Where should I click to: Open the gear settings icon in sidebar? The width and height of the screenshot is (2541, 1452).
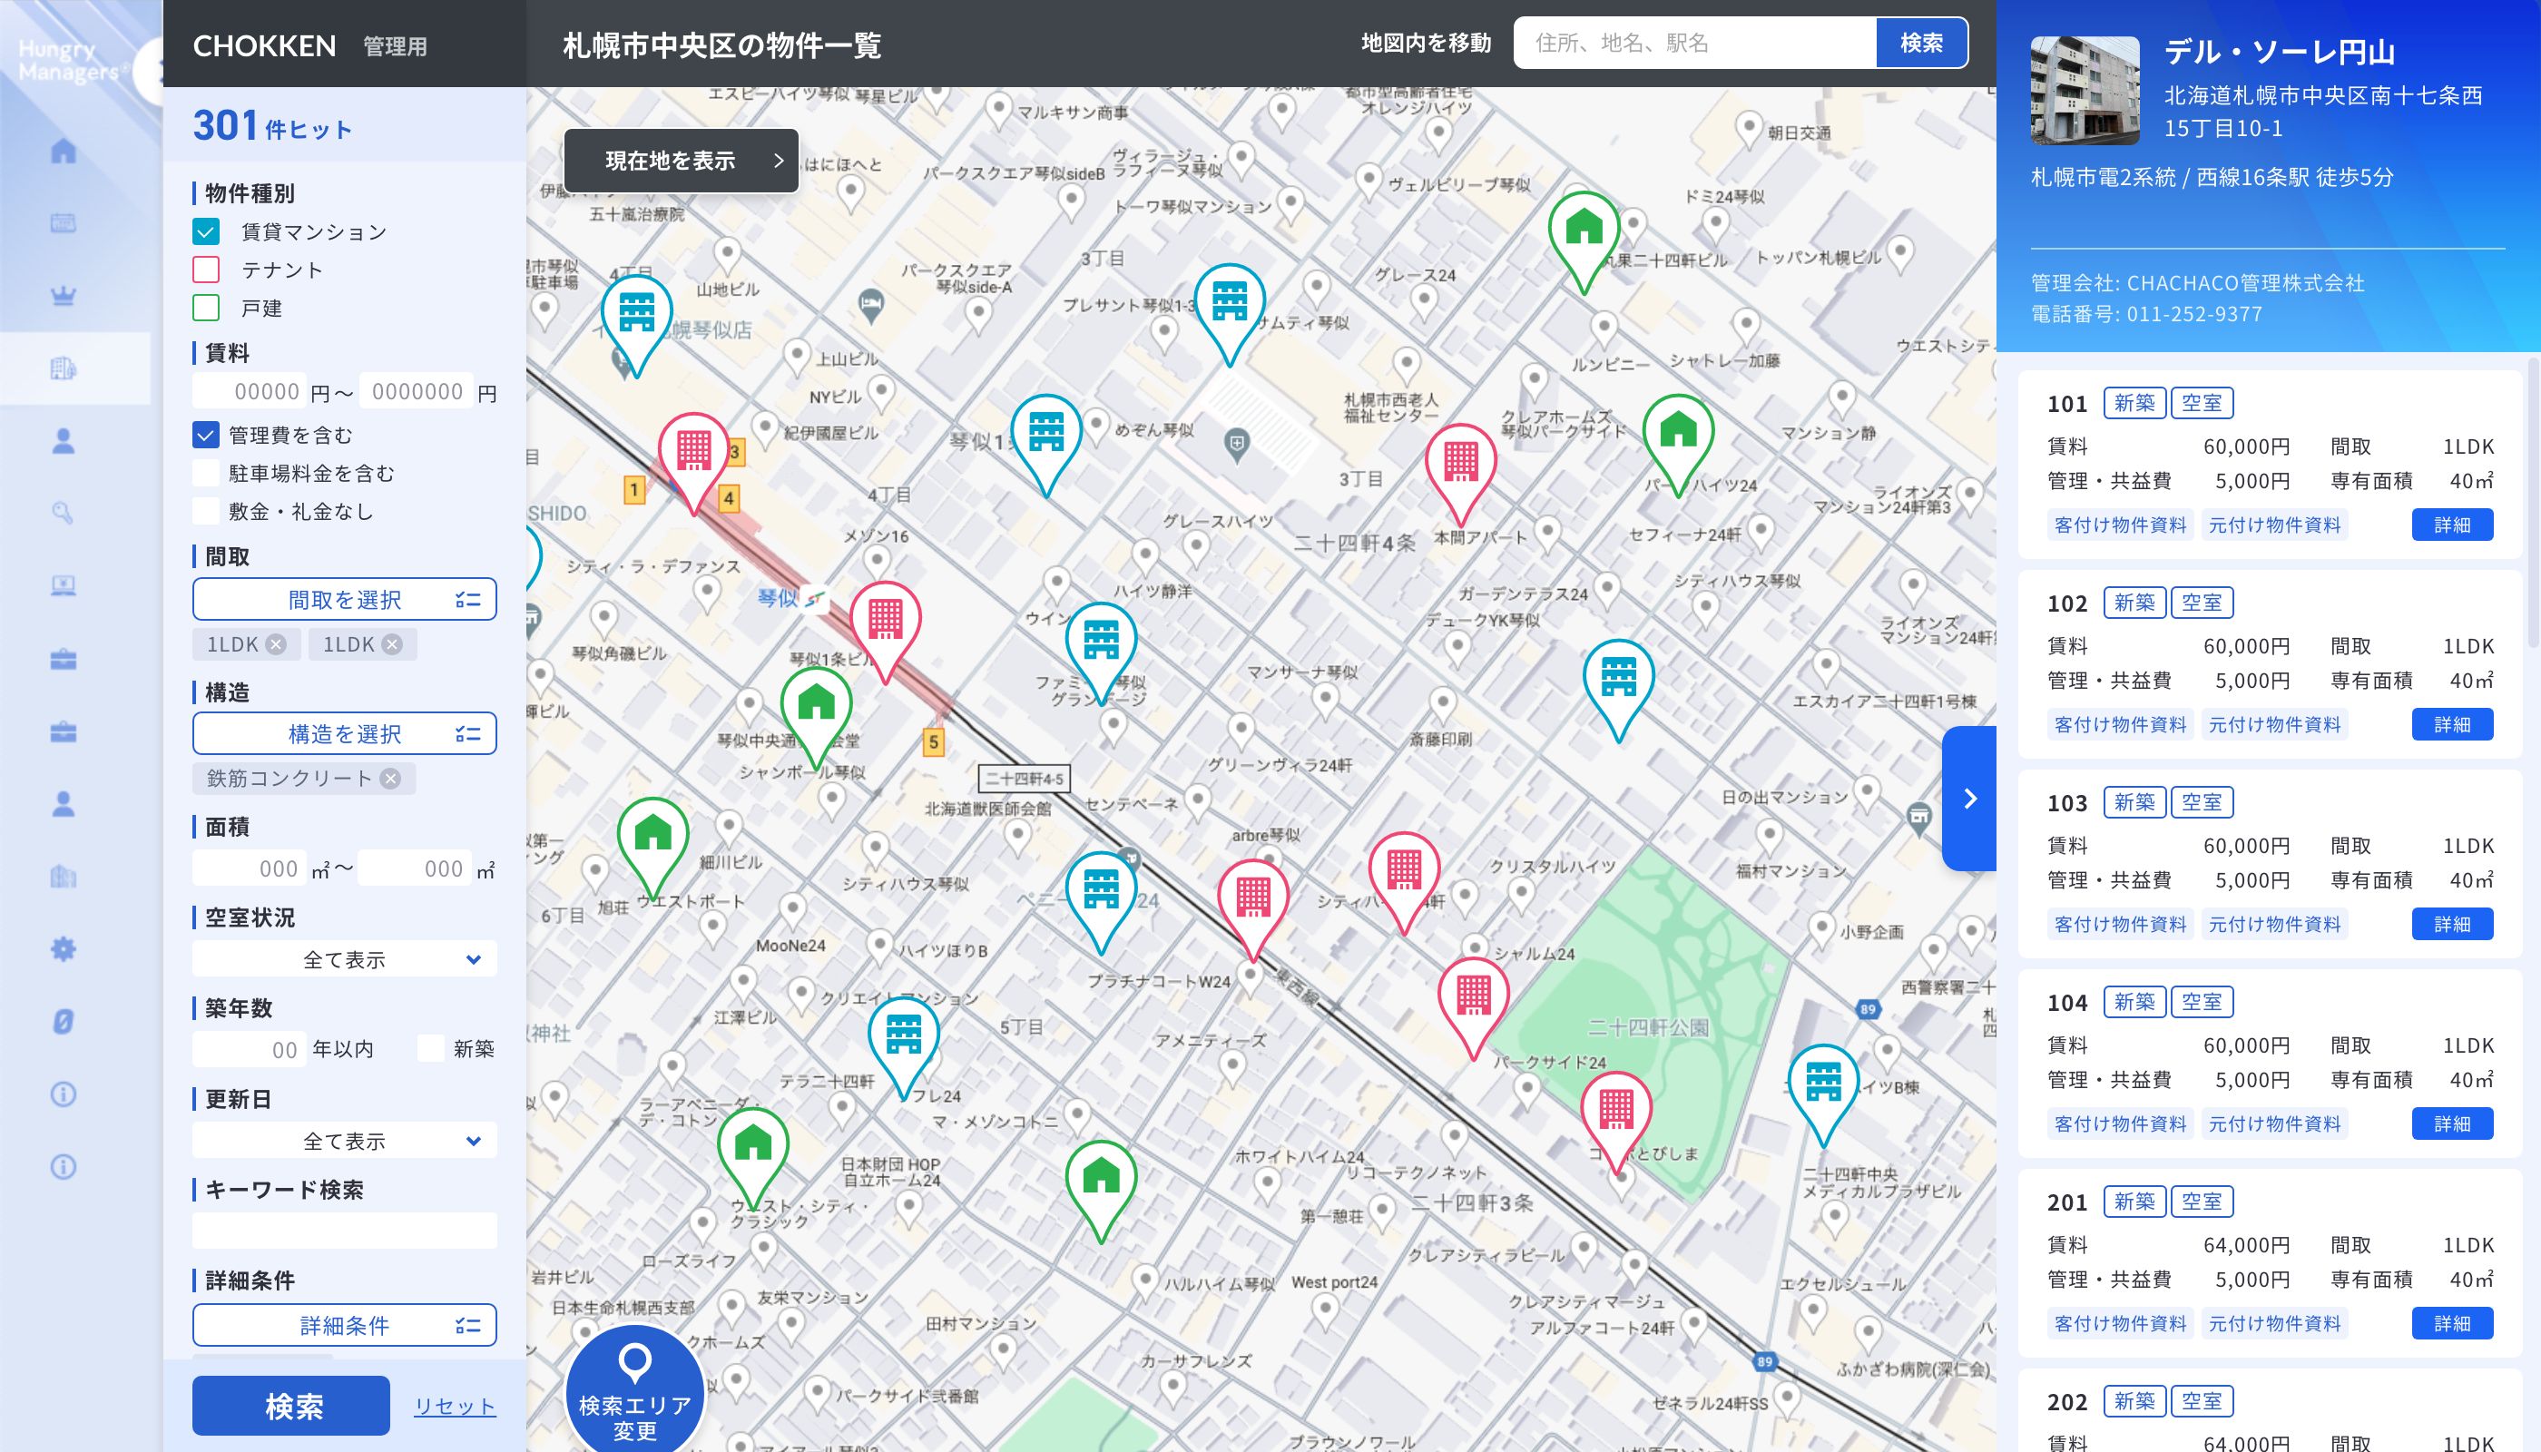coord(63,948)
